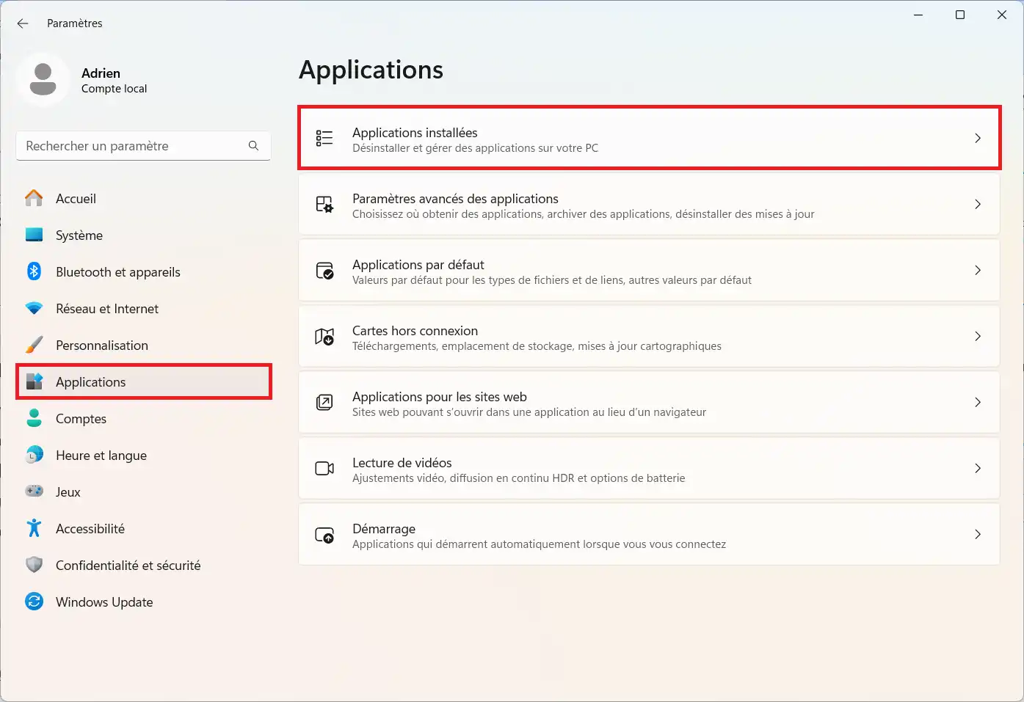Click 'Ajustements vidéo, diffusion en continu' description
Image resolution: width=1024 pixels, height=702 pixels.
(518, 478)
